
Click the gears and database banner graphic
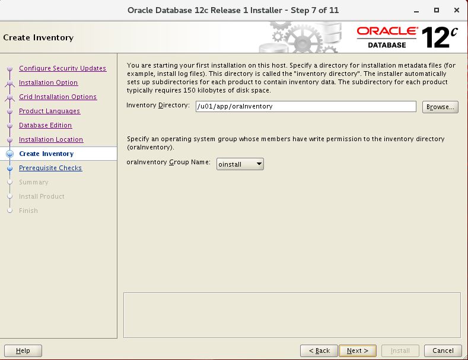point(301,37)
